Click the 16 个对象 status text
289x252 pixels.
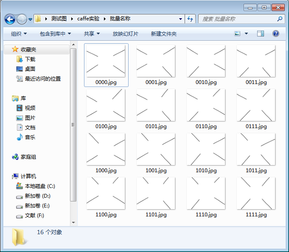click(x=49, y=232)
